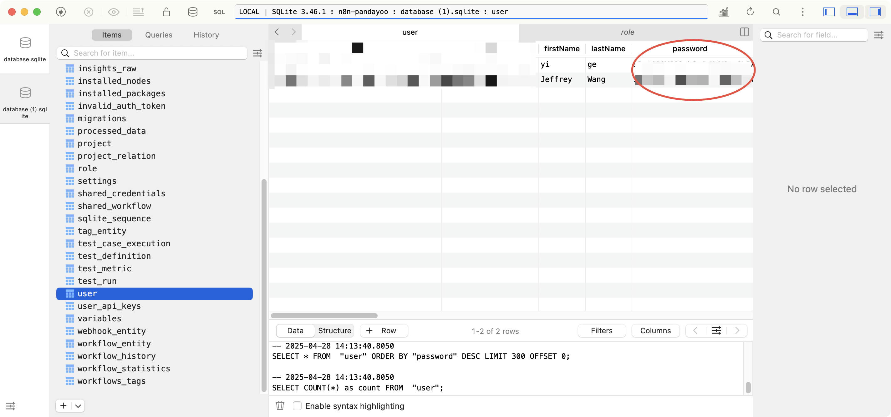Click the horizontal scrollbar under the table
Viewport: 891px width, 417px height.
pos(324,315)
